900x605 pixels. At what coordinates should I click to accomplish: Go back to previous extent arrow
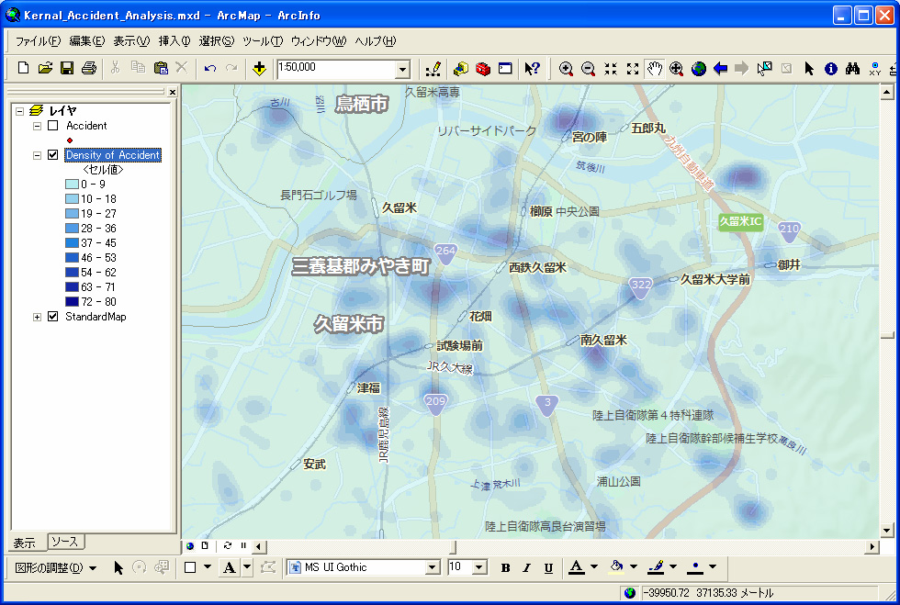720,68
